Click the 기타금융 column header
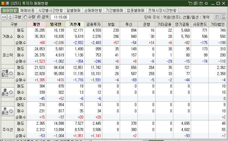 pos(164,24)
